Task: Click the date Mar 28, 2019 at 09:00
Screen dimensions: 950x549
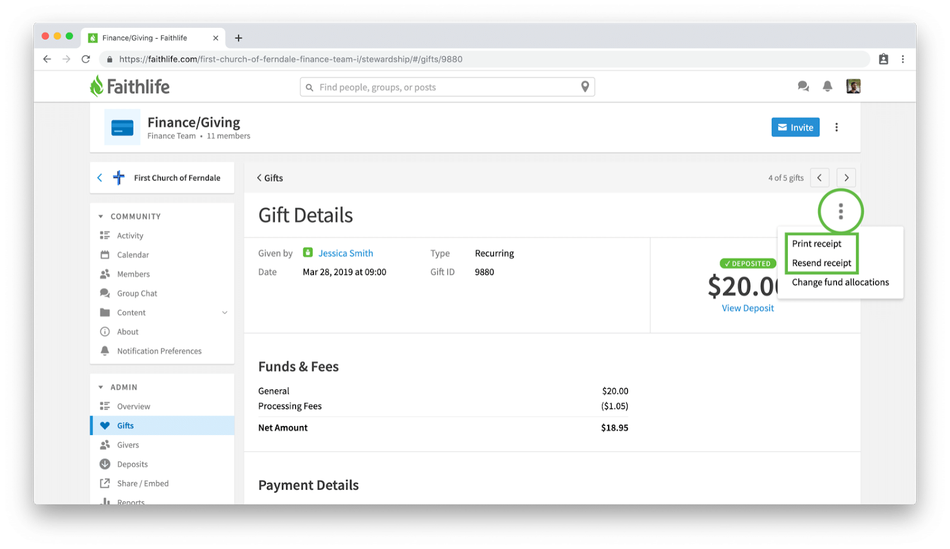Action: [344, 272]
